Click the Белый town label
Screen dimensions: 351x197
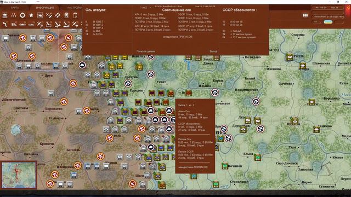click(250, 78)
